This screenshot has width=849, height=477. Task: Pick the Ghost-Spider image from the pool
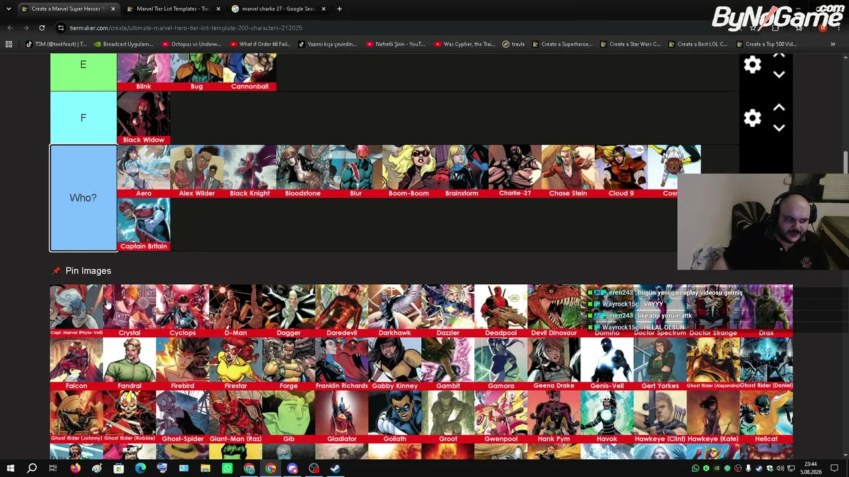[x=182, y=417]
